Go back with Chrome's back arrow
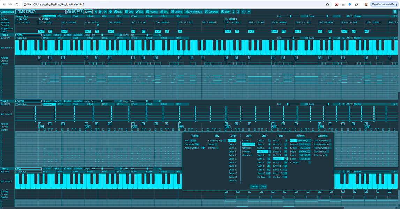Screen dimensions: 400x209 coord(4,4)
